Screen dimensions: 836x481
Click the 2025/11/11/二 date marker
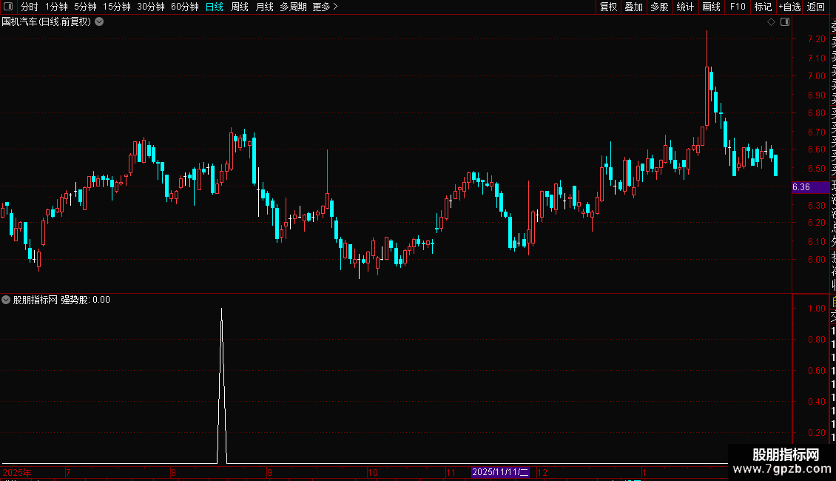pos(500,472)
